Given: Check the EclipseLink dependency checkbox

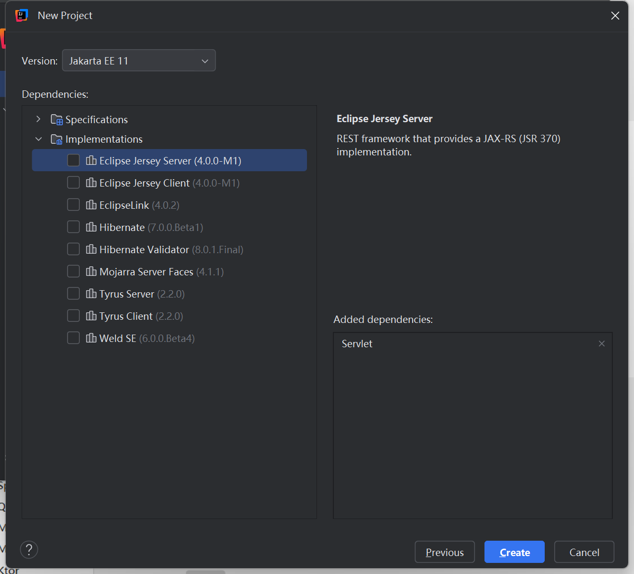Looking at the screenshot, I should coord(73,205).
